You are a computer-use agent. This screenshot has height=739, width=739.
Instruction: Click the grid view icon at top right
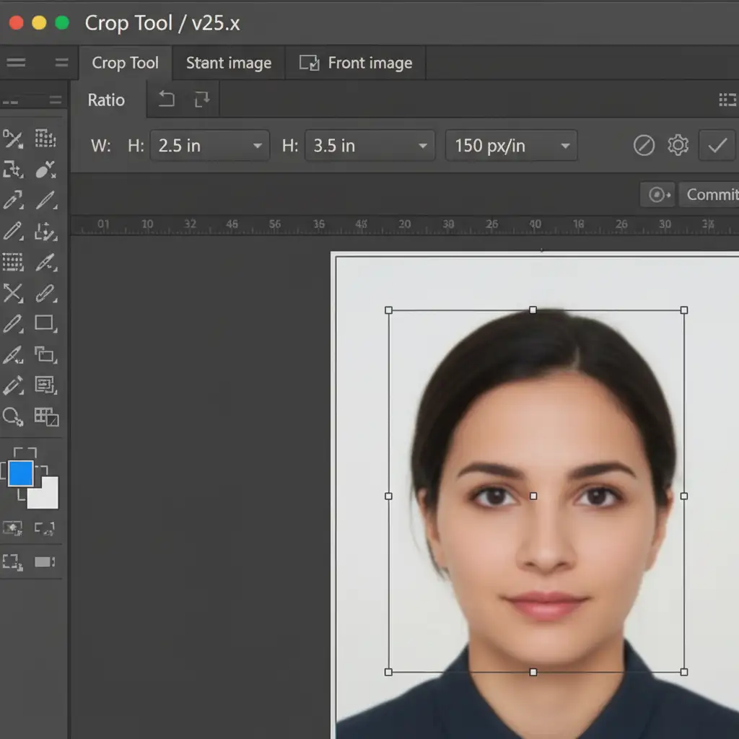727,100
